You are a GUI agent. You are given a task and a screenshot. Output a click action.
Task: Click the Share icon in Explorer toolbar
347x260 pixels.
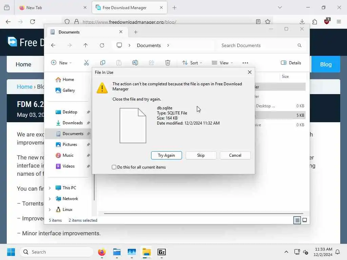[x=151, y=63]
